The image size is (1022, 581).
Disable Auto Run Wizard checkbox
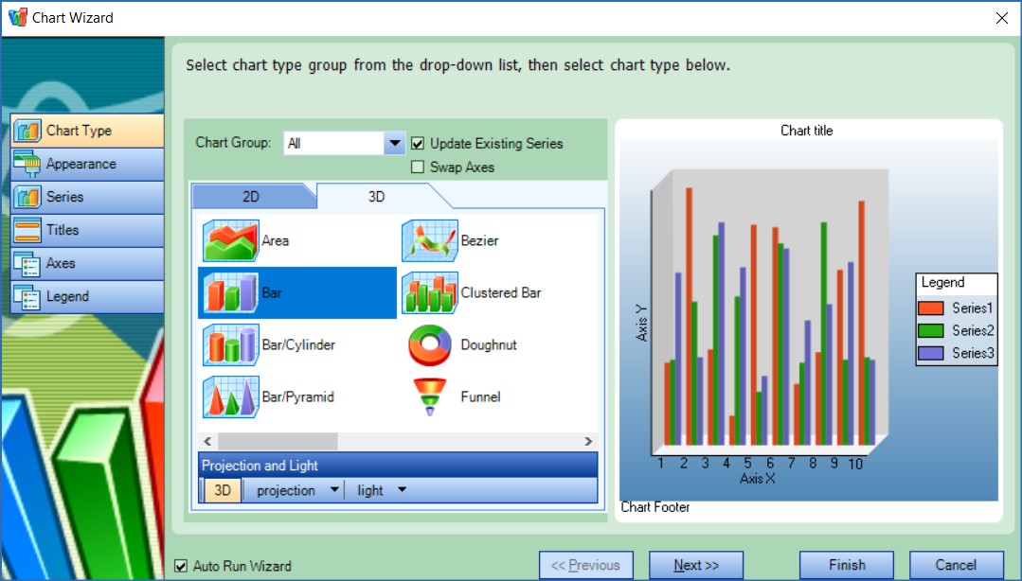coord(181,566)
